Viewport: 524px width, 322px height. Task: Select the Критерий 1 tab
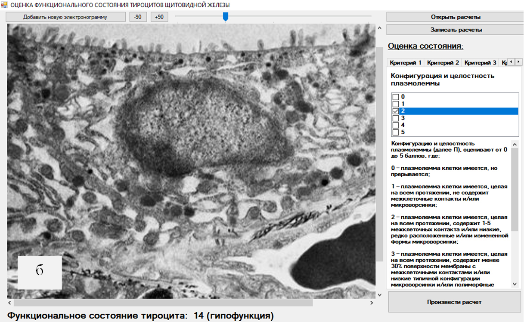(405, 63)
